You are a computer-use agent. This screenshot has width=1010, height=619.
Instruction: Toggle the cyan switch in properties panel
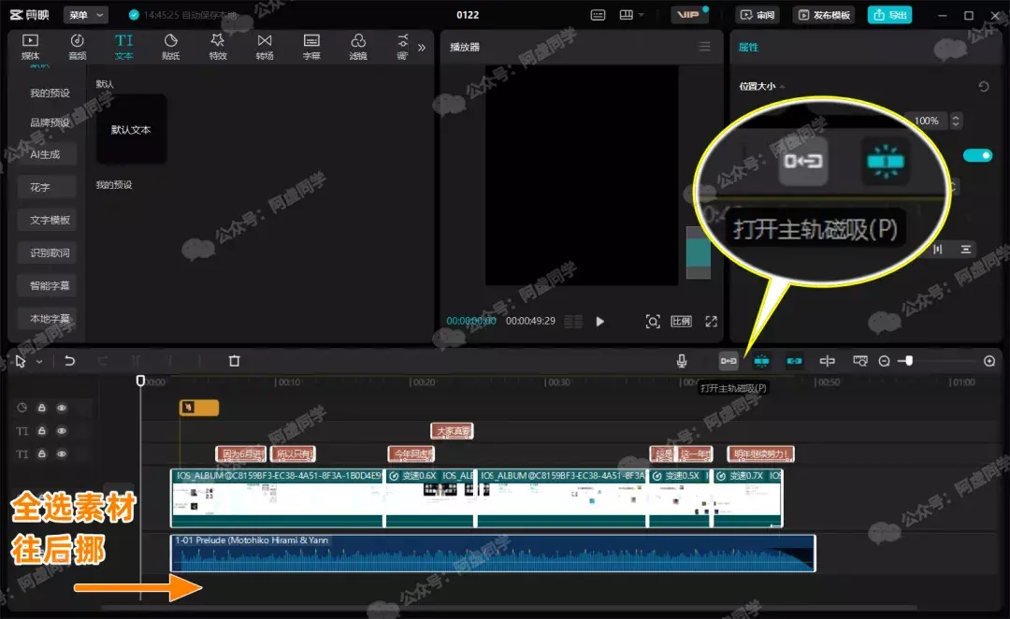point(977,155)
